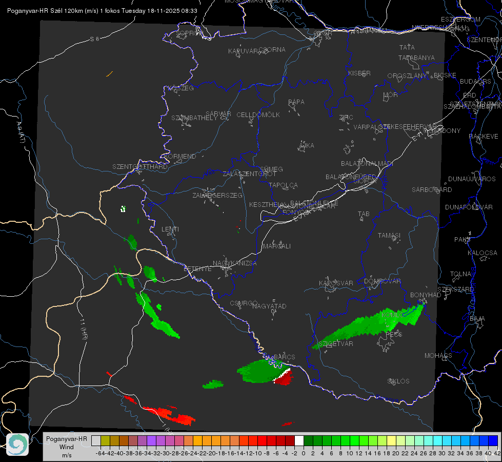Click the SÁRBOGÁRD town label

tap(432, 190)
